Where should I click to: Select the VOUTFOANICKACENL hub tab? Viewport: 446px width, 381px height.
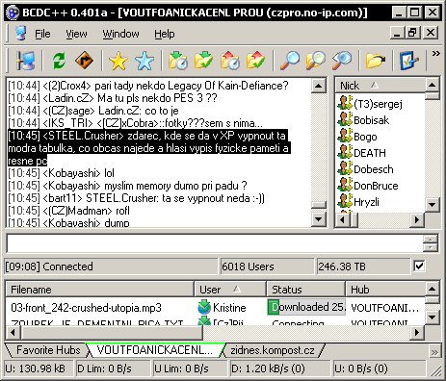tap(155, 350)
